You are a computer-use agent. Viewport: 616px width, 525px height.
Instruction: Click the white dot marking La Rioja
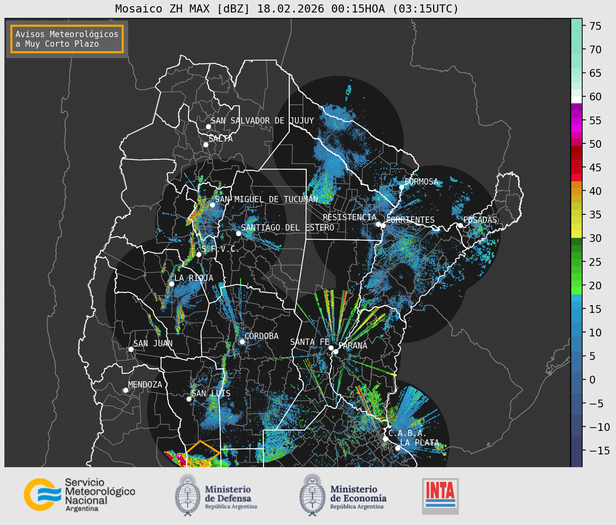[x=172, y=284]
